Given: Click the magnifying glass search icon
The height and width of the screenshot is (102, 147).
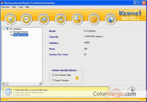Looking at the screenshot, I should coord(77,19).
